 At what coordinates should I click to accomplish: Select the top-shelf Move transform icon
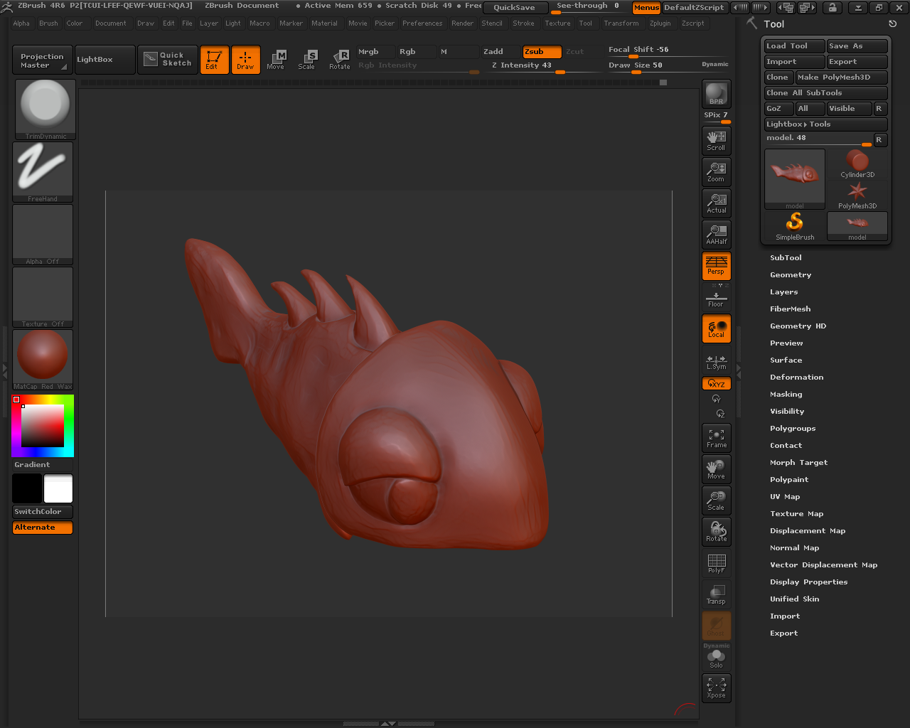[x=276, y=60]
